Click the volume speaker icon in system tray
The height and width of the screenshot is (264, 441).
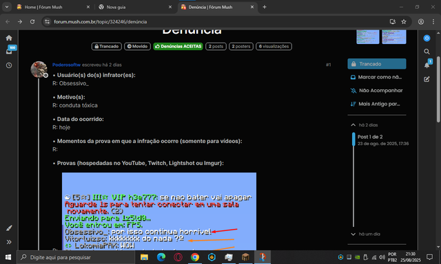pyautogui.click(x=382, y=257)
